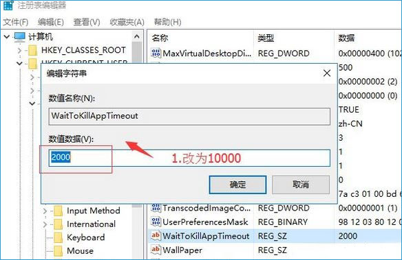Click the WaitToKillAppTimeout string icon
This screenshot has width=402, height=260.
click(x=156, y=235)
